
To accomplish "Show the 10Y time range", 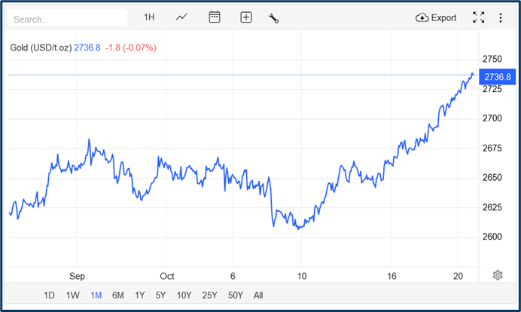I will tap(184, 295).
